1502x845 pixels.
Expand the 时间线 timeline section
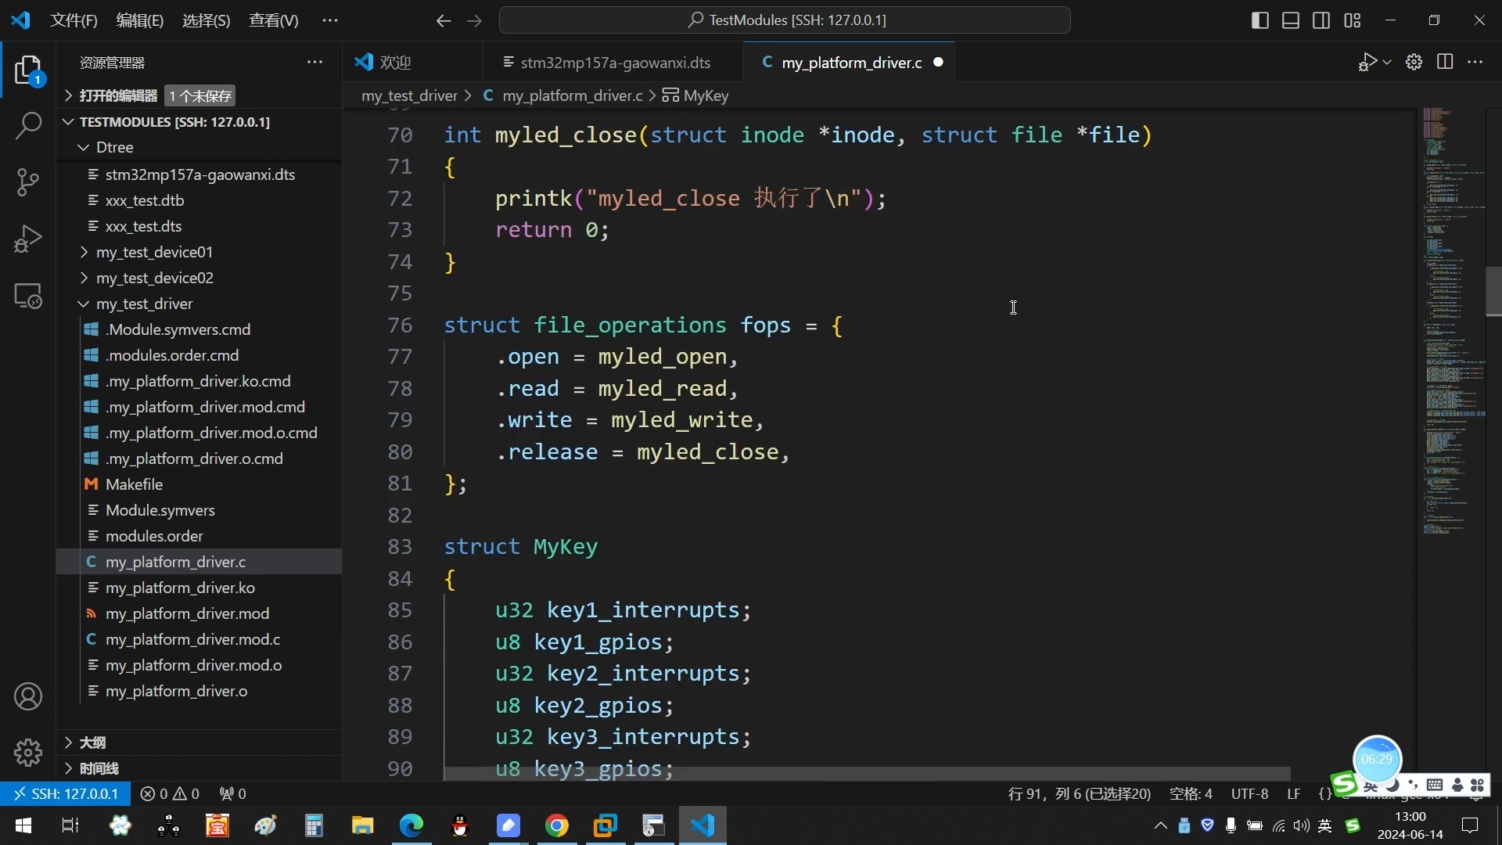(199, 768)
